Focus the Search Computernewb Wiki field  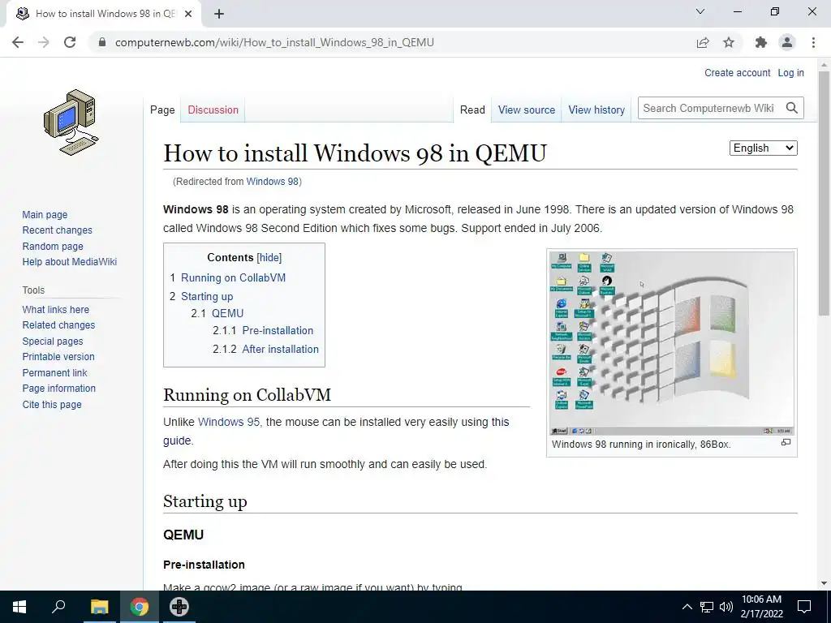coord(709,108)
